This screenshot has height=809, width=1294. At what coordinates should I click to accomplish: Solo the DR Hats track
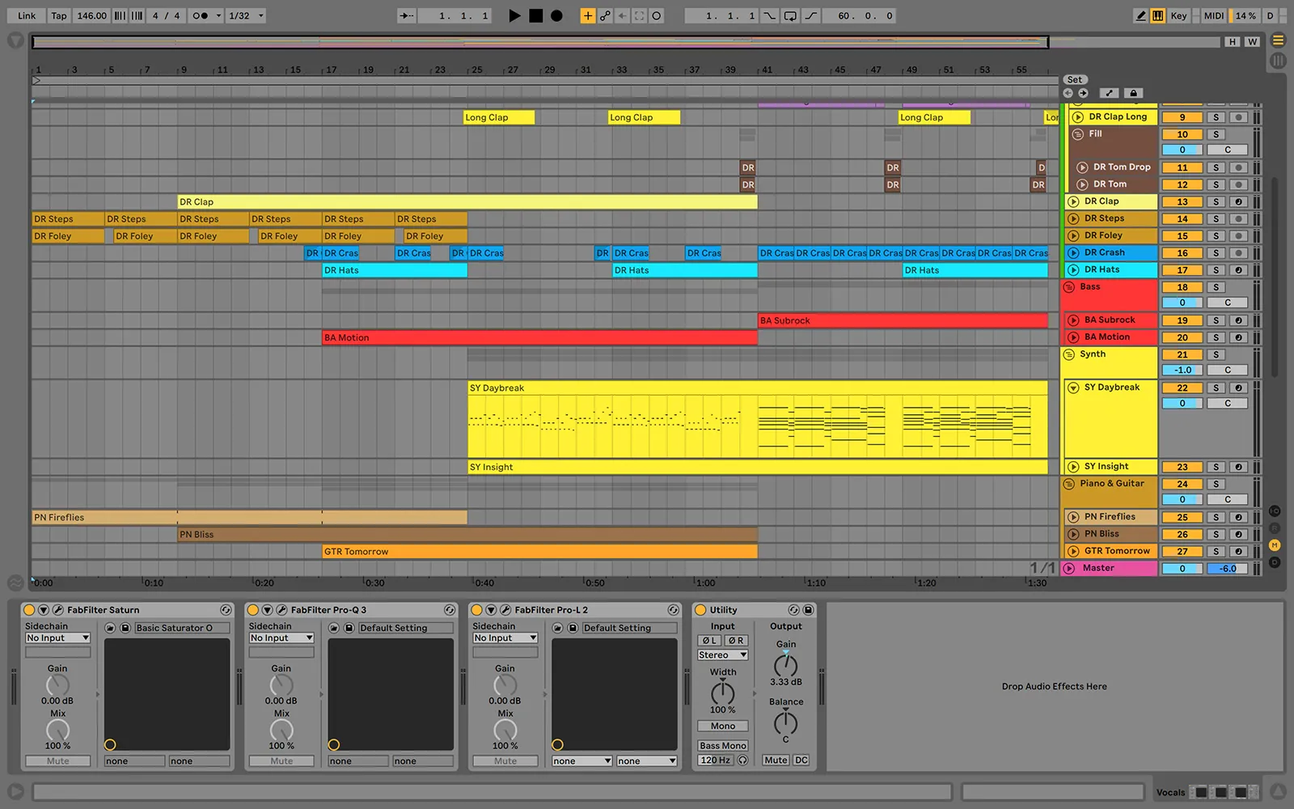tap(1216, 270)
